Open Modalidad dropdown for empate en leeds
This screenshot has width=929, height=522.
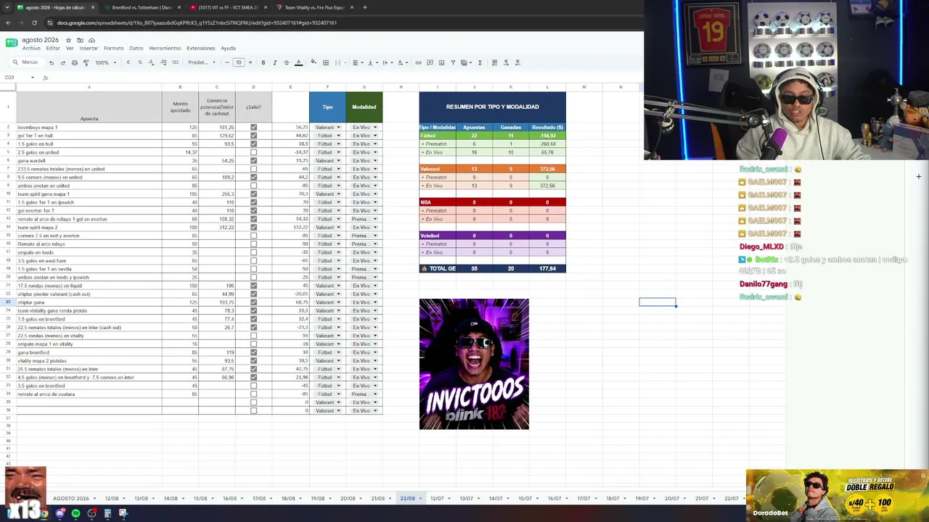pos(364,252)
